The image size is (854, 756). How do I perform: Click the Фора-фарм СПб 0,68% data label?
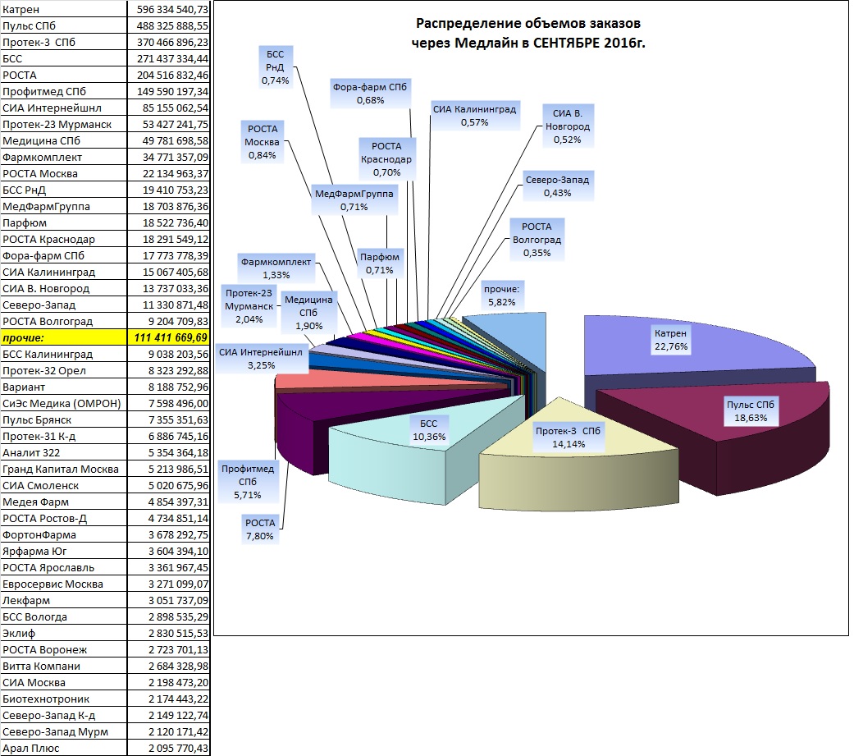370,94
